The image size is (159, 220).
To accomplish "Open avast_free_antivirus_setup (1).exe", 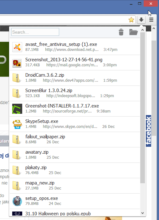I will [61, 44].
